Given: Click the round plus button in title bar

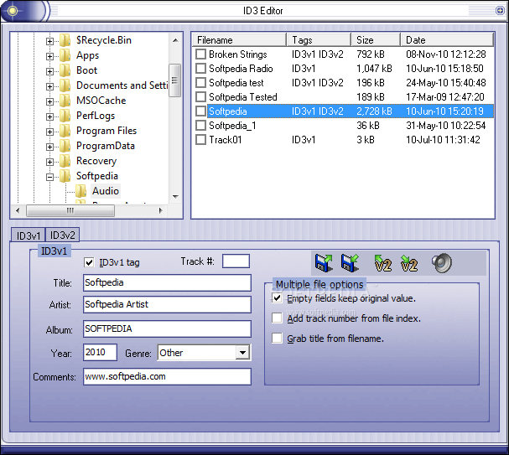Looking at the screenshot, I should point(500,11).
